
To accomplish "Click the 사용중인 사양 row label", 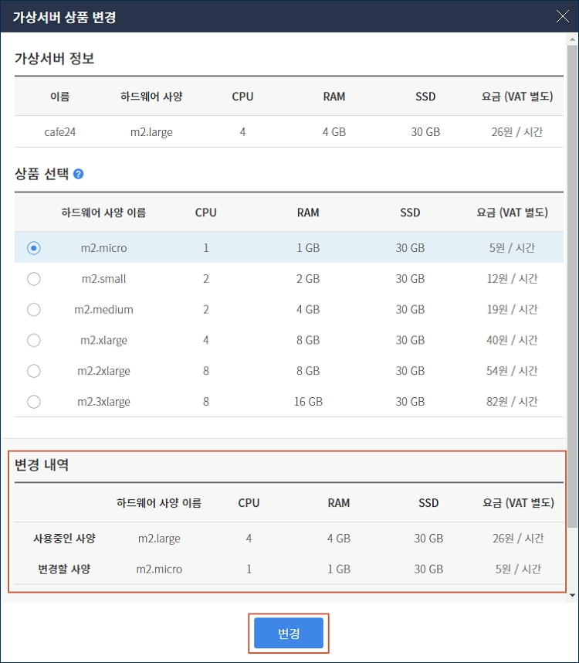I will point(64,539).
